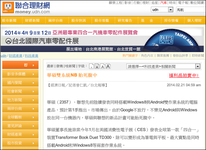Select the third font size icon

103,66
